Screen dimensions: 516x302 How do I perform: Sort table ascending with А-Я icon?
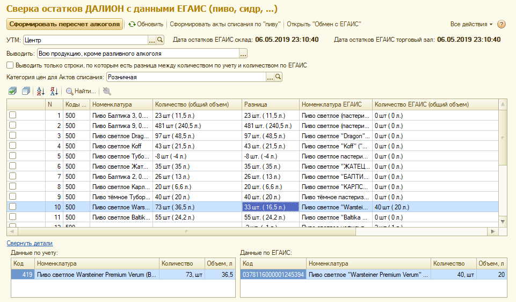click(x=41, y=91)
